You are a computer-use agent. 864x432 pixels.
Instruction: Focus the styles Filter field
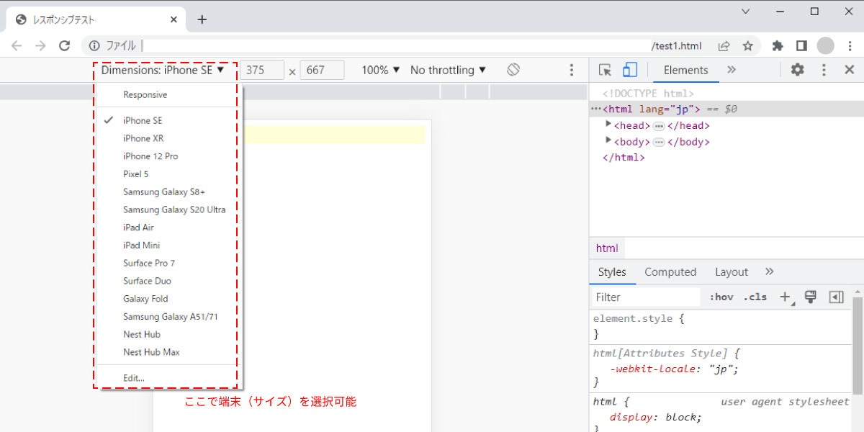click(x=646, y=297)
